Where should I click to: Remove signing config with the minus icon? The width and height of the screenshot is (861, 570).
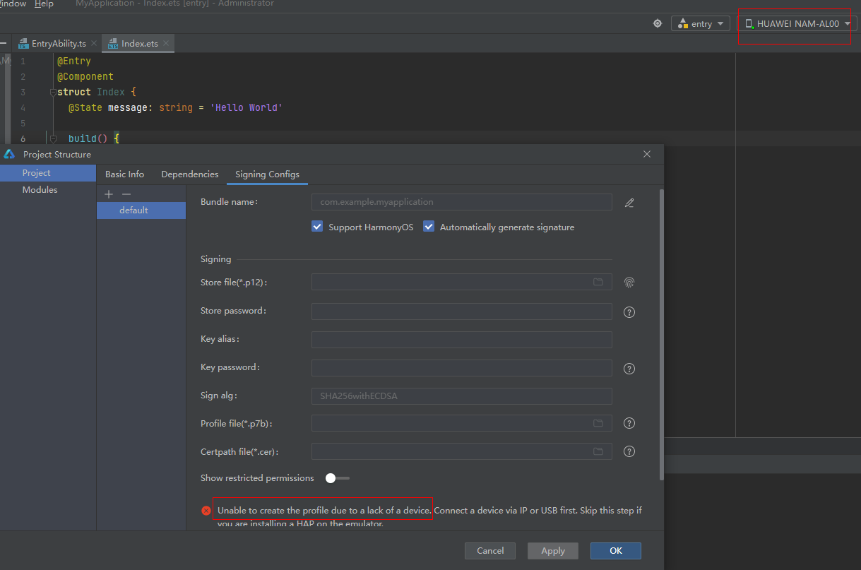126,194
